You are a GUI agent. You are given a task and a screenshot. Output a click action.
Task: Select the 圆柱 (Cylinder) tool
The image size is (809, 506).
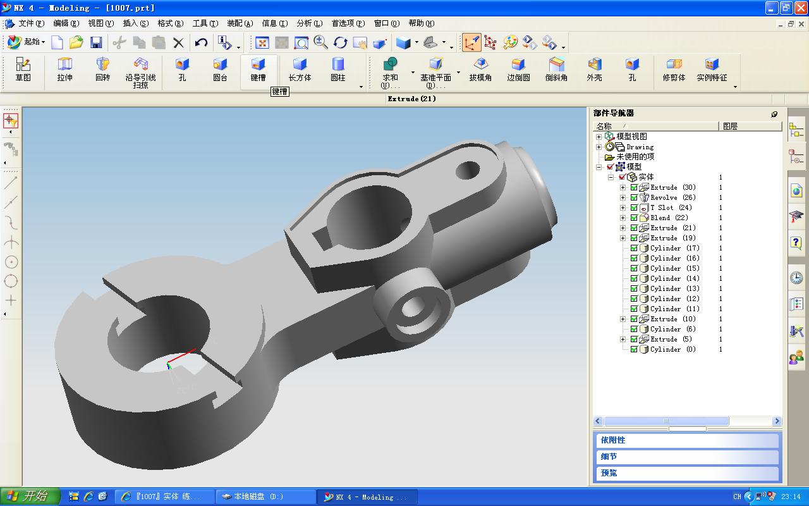pyautogui.click(x=338, y=70)
